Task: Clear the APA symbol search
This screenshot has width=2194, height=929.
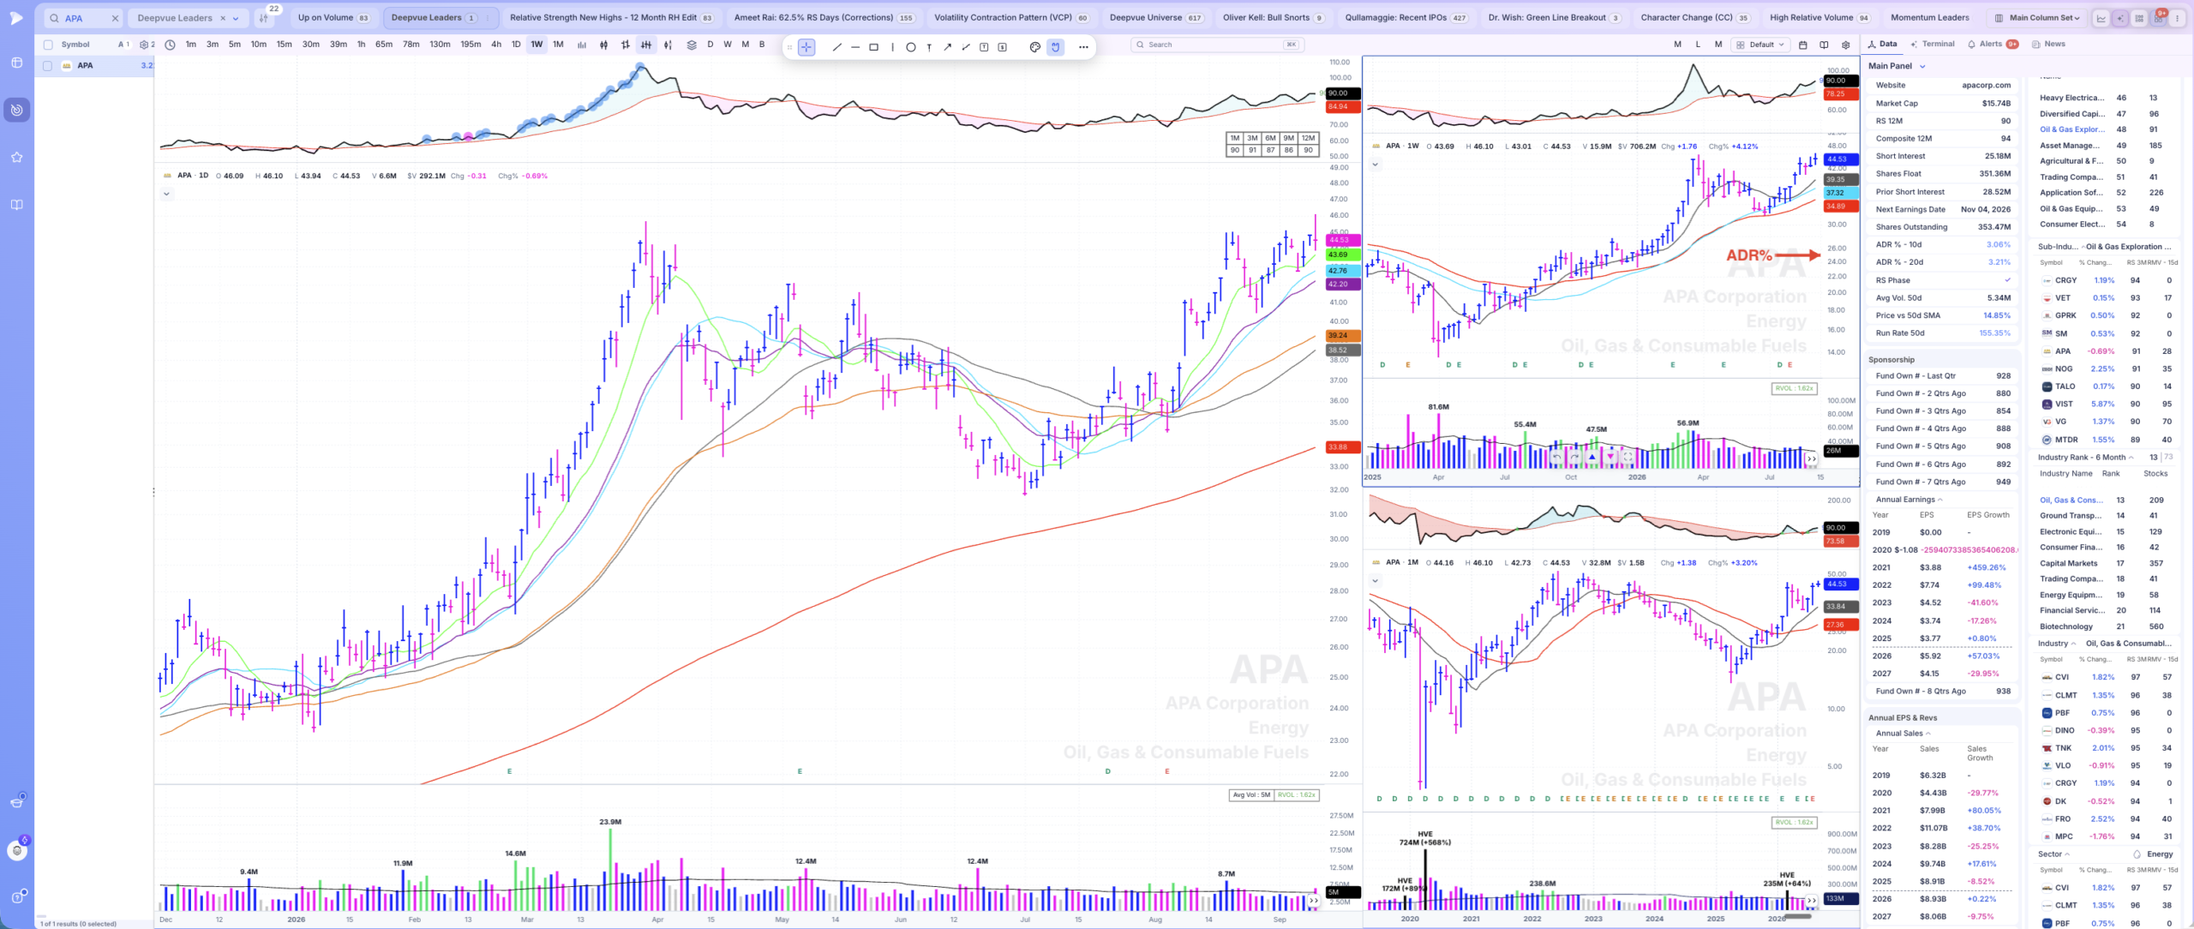Action: coord(115,18)
